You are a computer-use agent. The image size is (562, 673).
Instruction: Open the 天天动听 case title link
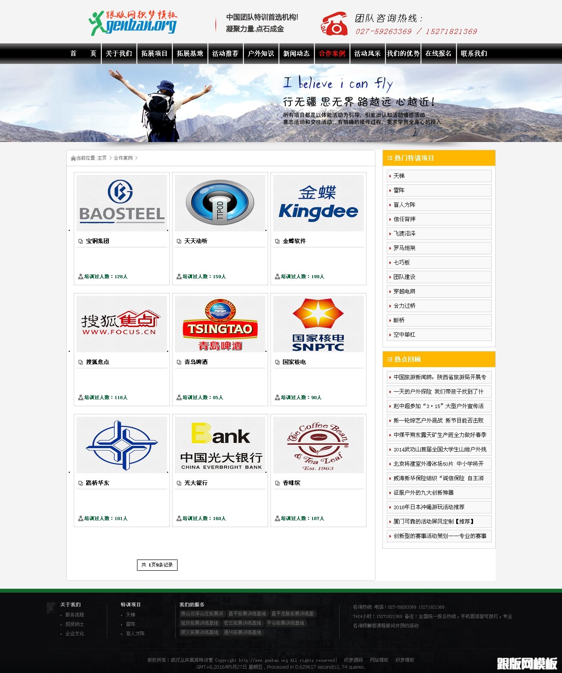[x=196, y=241]
